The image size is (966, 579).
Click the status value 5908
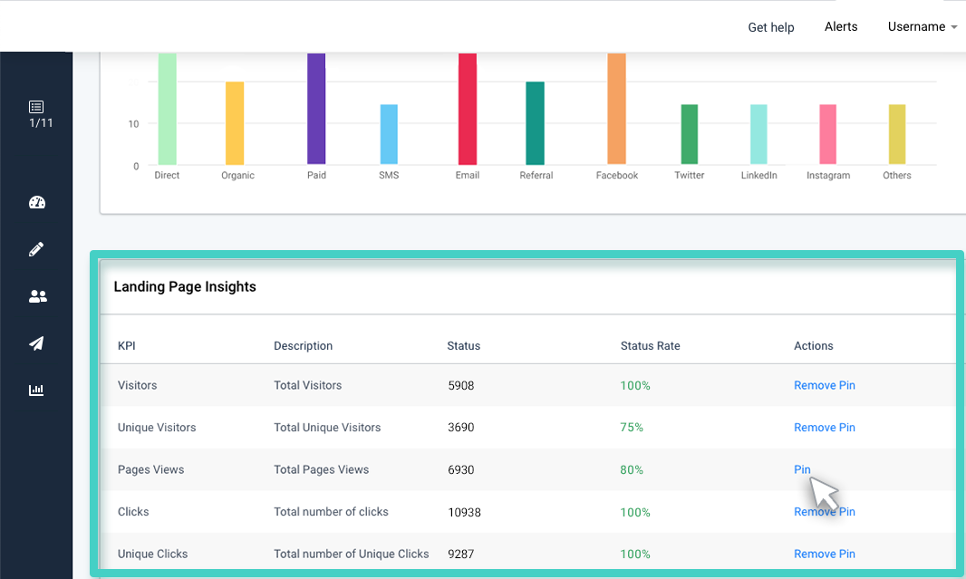[x=461, y=386]
